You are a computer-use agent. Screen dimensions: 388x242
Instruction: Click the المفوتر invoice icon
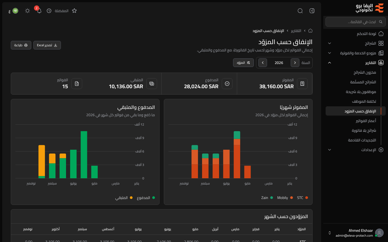click(x=302, y=84)
